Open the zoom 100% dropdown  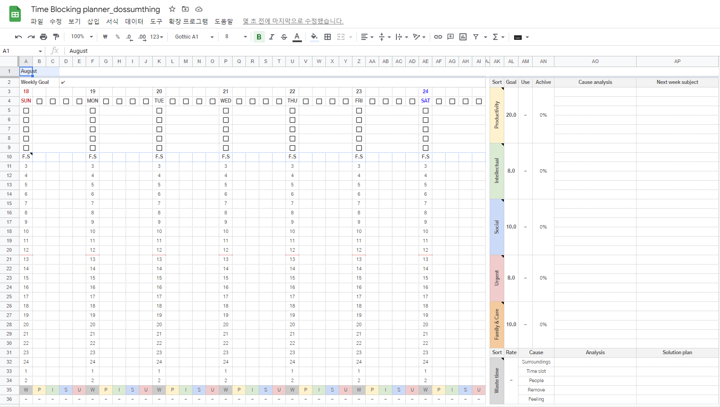tap(82, 37)
